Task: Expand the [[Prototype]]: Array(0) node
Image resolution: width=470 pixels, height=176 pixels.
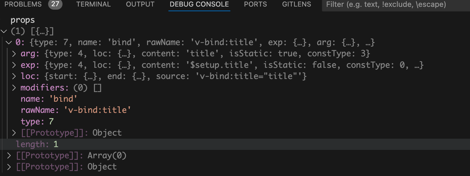Action: [x=9, y=155]
